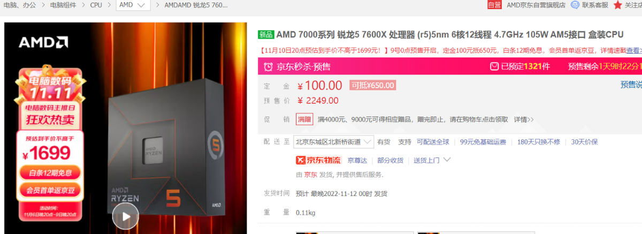Image resolution: width=642 pixels, height=234 pixels.
Task: Click the 送货上门 service link
Action: [x=426, y=160]
